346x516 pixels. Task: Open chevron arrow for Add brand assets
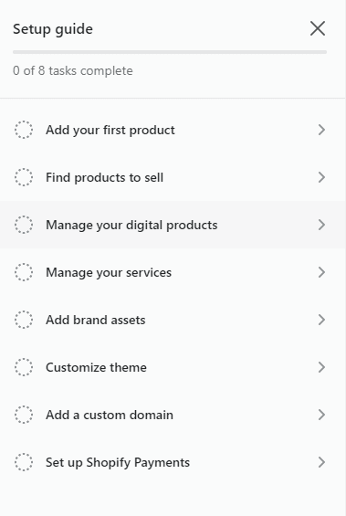(x=321, y=320)
